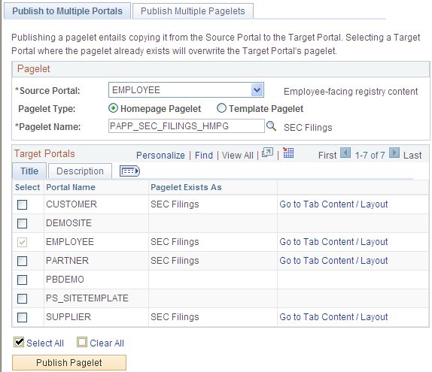432x372 pixels.
Task: Click the Select All checkmark icon
Action: point(19,342)
